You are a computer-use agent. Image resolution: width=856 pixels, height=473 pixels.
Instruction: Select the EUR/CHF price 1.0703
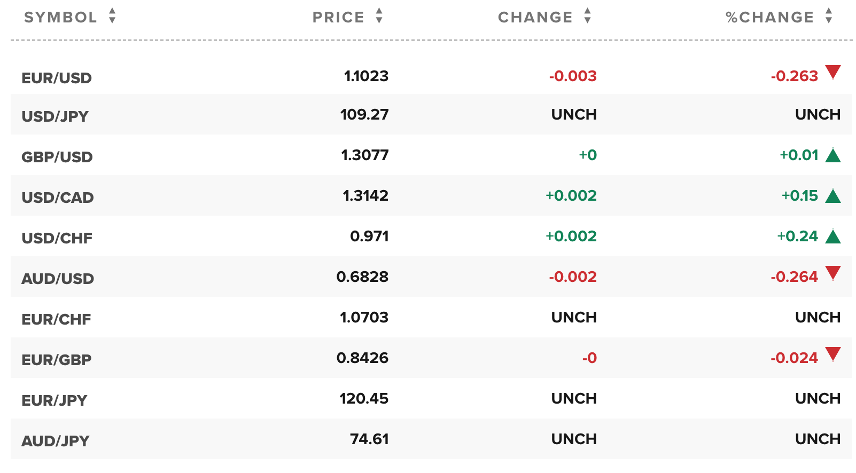point(364,317)
